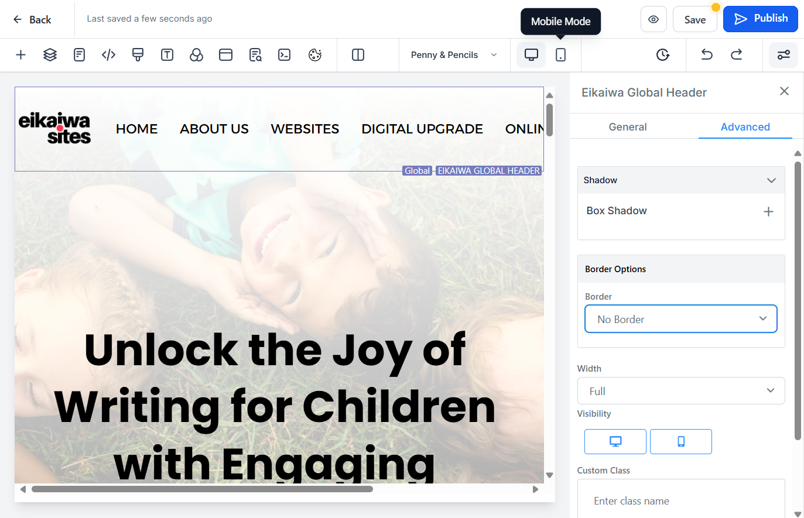Publish the page
The image size is (804, 518).
(761, 19)
